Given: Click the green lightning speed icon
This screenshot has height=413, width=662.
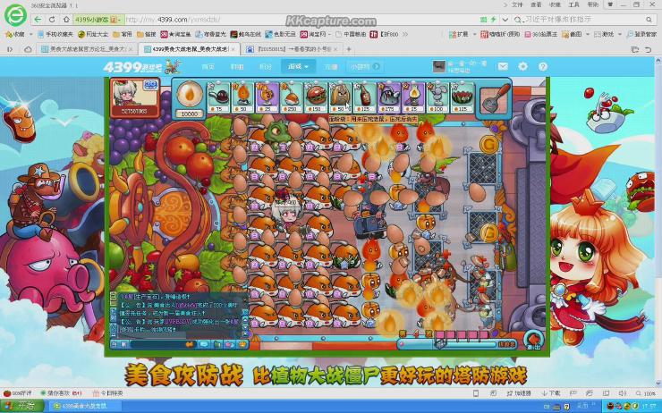Looking at the screenshot, I should tap(493, 20).
